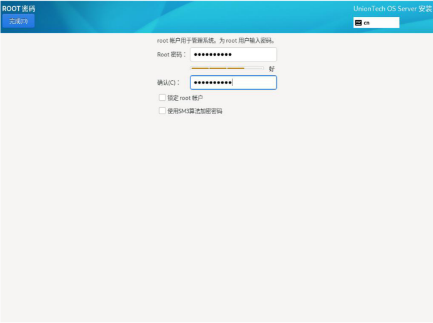
Task: Click the root 帐户用于管理系统 description text
Action: [216, 41]
